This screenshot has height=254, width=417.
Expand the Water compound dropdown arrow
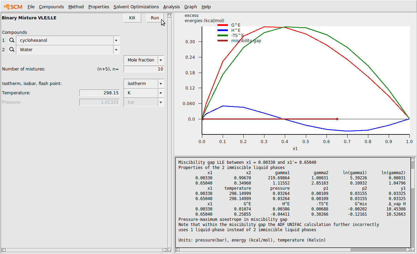pyautogui.click(x=116, y=50)
